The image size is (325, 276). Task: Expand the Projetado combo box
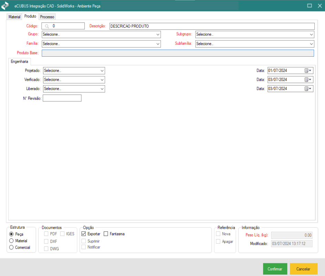pyautogui.click(x=102, y=70)
